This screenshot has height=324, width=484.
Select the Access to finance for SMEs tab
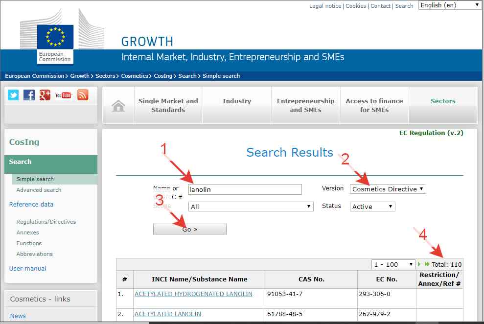[x=374, y=105]
